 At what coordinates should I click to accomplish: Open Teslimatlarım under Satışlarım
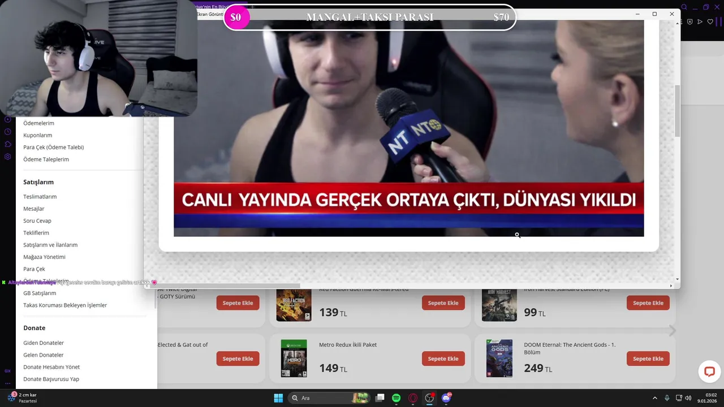40,197
